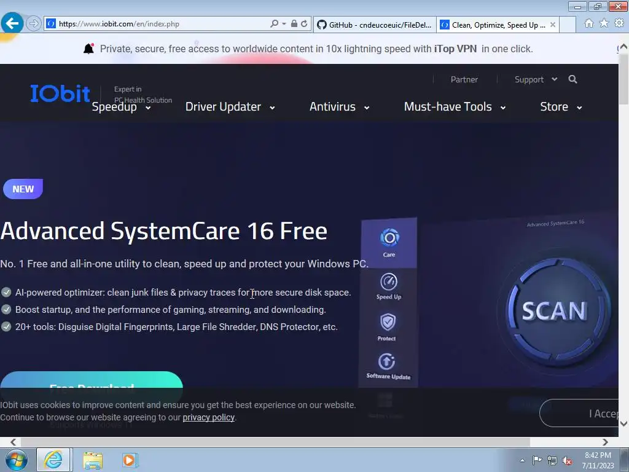Click the IObit logo
Viewport: 629px width, 472px height.
tap(60, 93)
